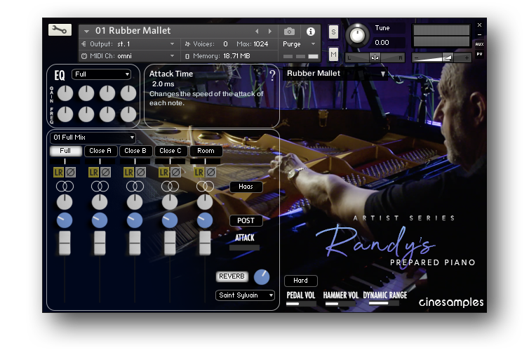Go to the previous instrument arrow
The height and width of the screenshot is (355, 529).
257,31
